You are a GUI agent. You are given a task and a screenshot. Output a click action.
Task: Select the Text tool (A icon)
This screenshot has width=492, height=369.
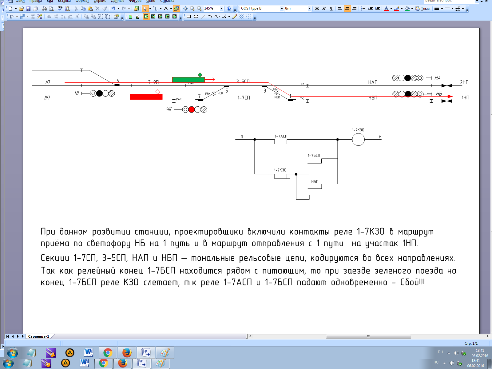(166, 9)
